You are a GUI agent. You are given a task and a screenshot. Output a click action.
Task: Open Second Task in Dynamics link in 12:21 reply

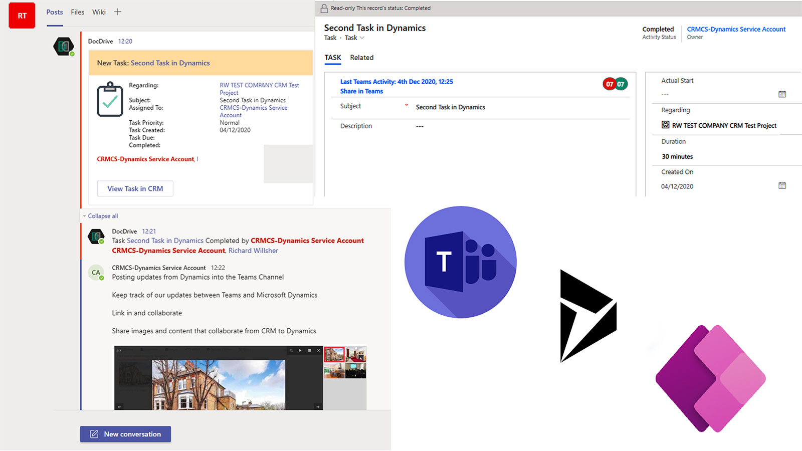(165, 241)
